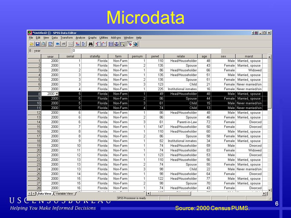Select row number 20 header
This screenshot has height=218, width=291.
click(x=34, y=150)
